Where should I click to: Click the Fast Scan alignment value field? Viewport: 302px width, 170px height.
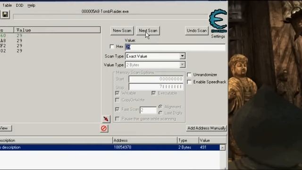148,110
